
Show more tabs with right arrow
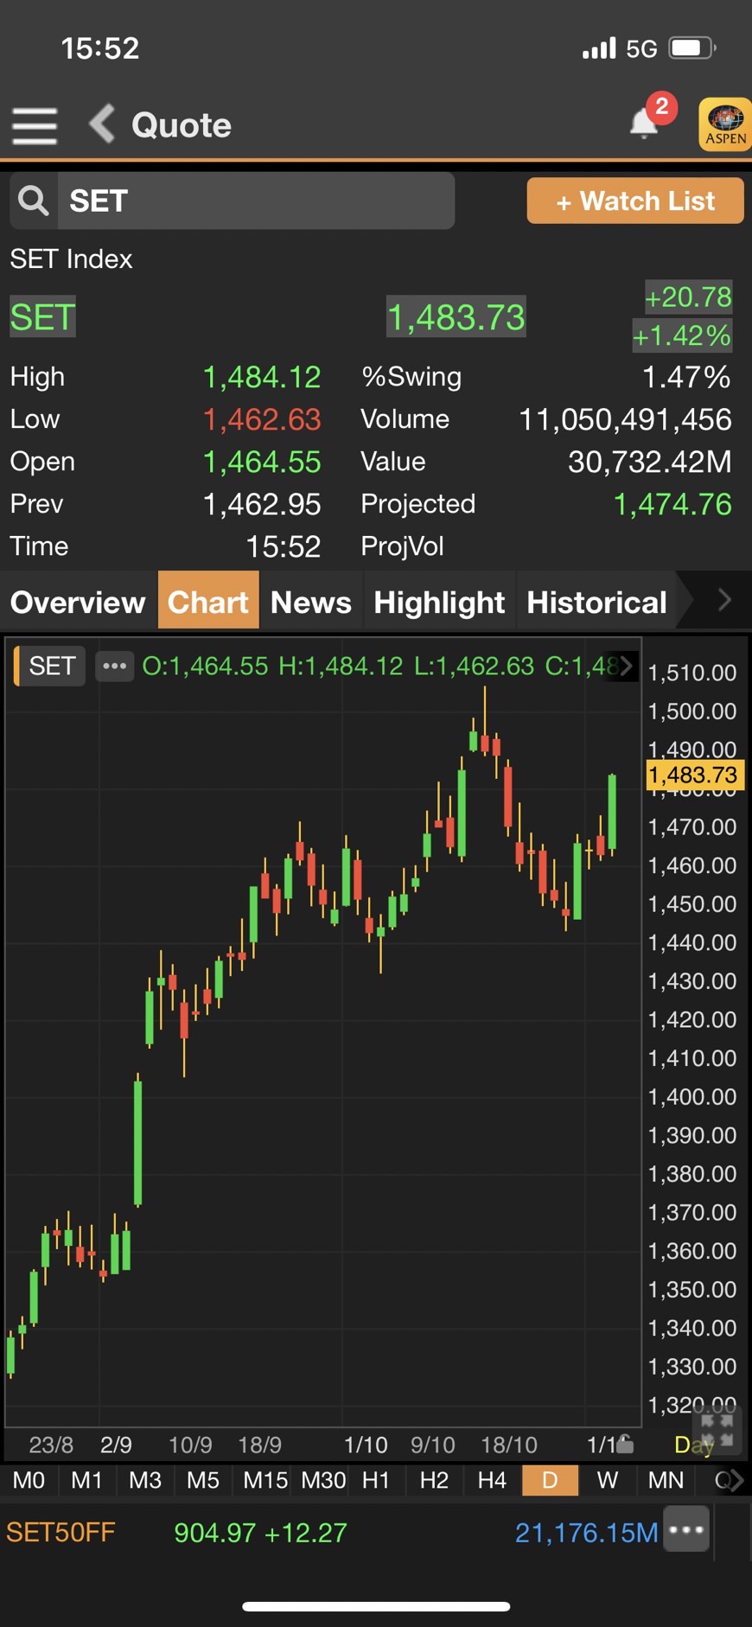[x=724, y=599]
